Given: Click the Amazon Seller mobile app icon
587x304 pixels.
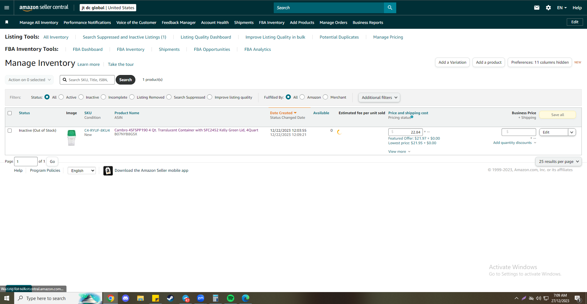Looking at the screenshot, I should (x=108, y=171).
